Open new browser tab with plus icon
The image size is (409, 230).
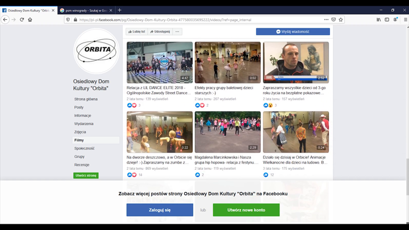click(119, 10)
